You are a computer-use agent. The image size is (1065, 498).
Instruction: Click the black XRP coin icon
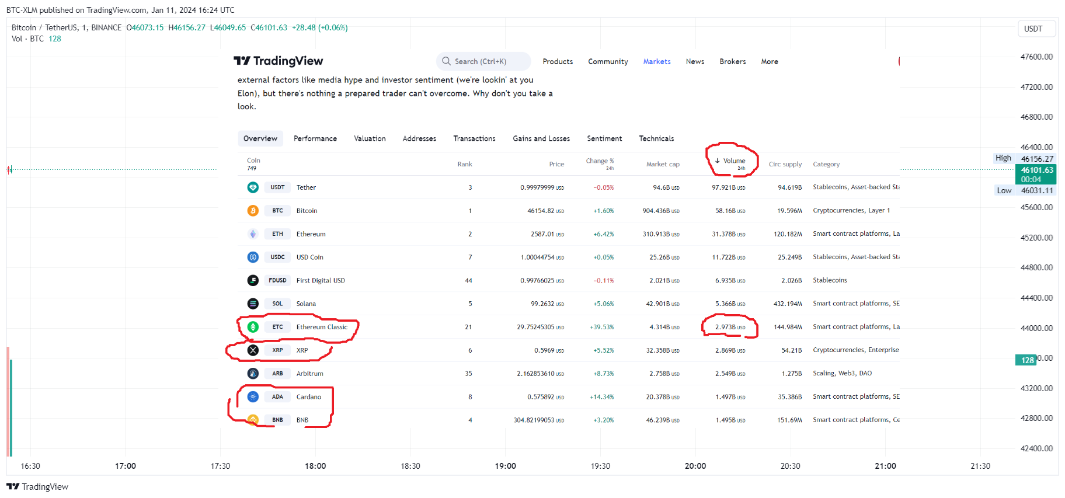tap(253, 350)
